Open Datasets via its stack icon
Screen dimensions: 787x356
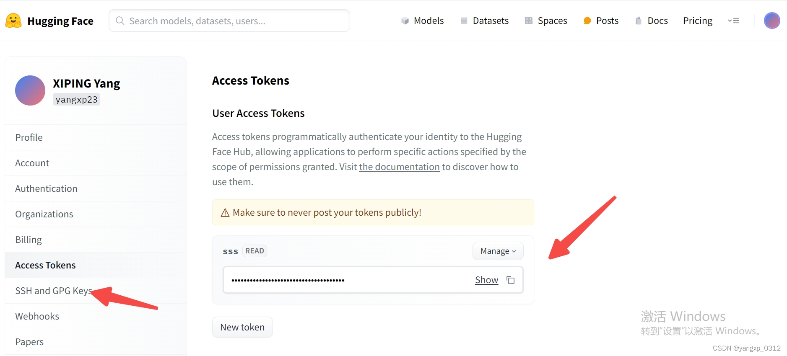point(464,21)
